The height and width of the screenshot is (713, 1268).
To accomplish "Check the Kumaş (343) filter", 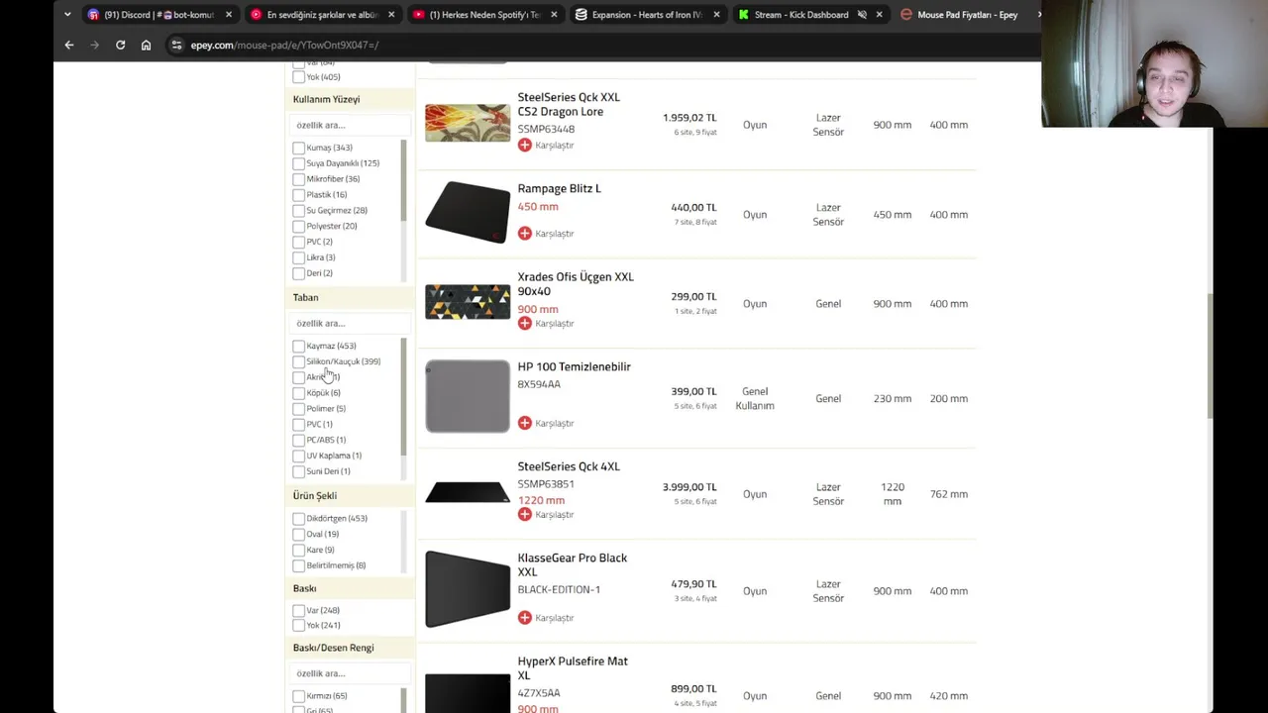I will click(298, 148).
